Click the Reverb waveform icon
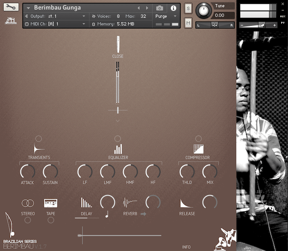 click(130, 203)
